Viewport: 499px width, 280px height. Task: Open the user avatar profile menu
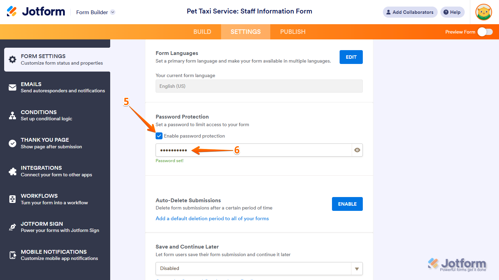[483, 12]
